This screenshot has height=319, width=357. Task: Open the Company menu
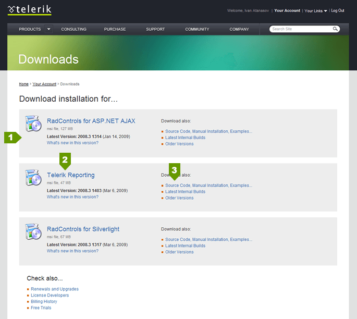click(x=239, y=29)
